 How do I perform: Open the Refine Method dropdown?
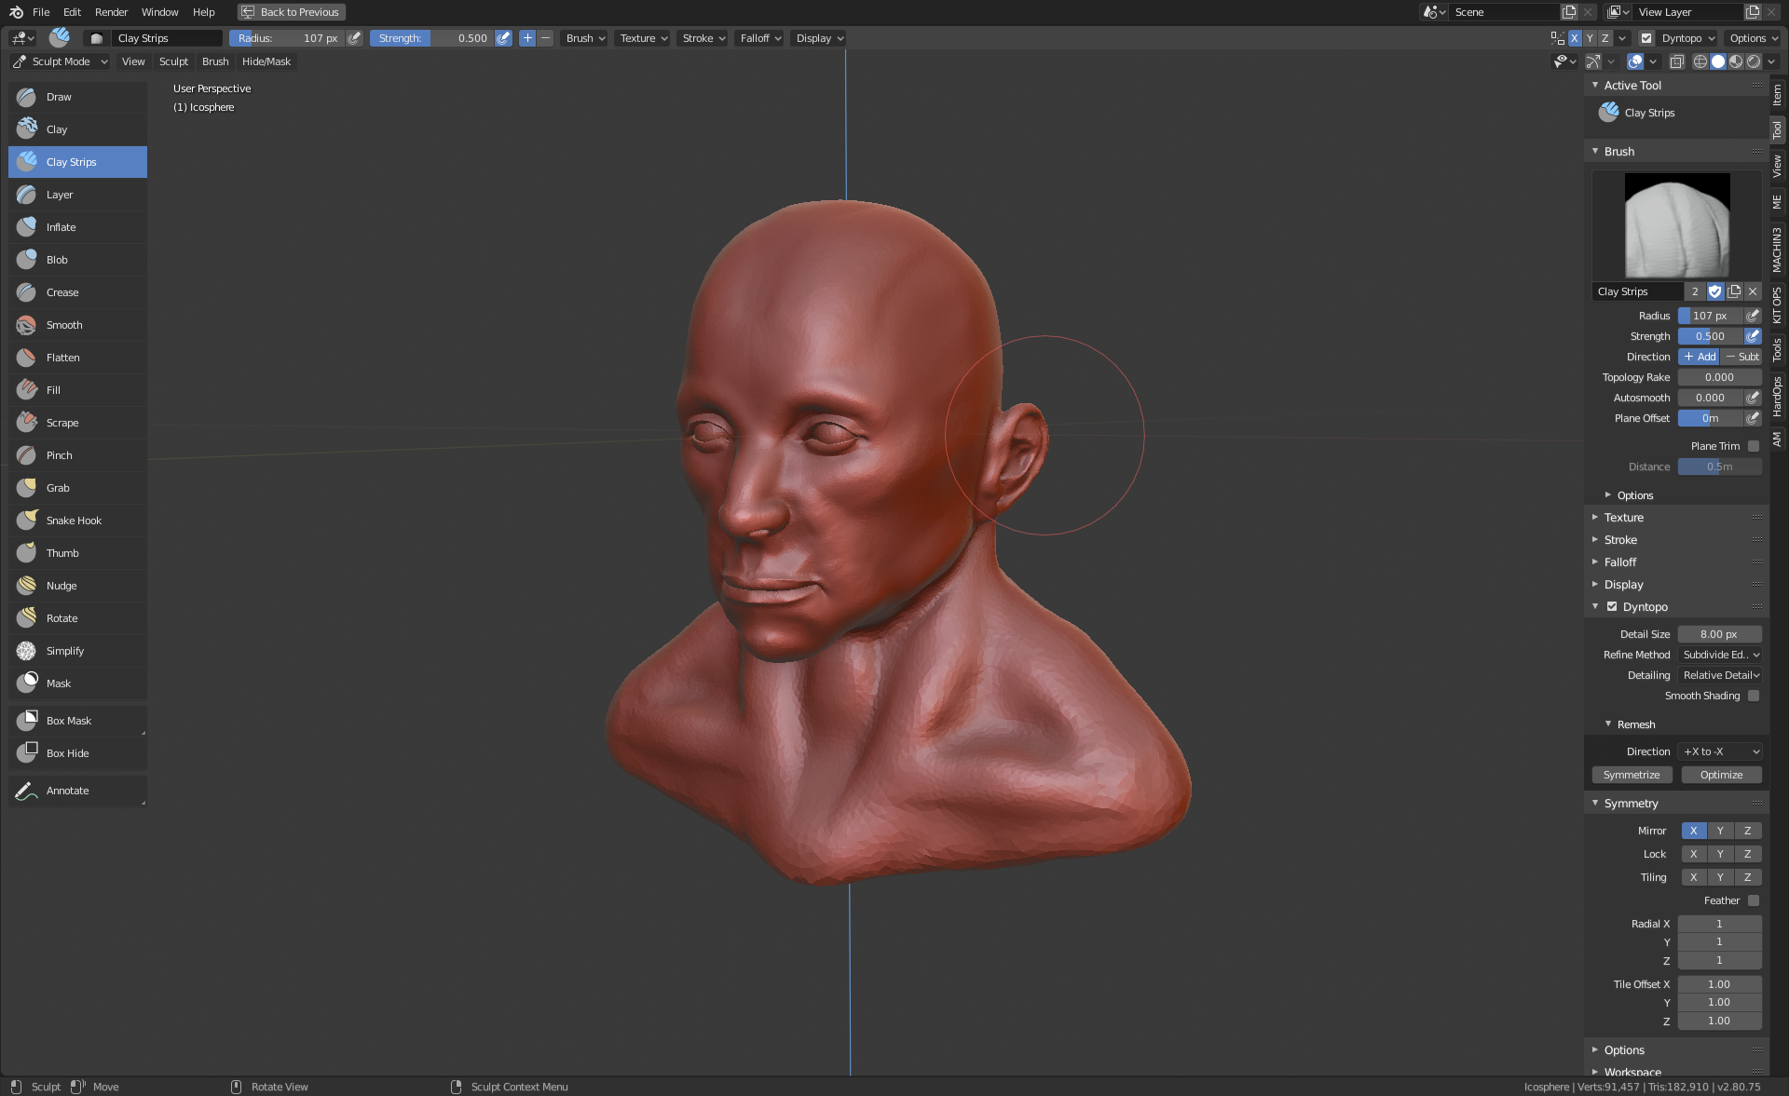[1720, 655]
